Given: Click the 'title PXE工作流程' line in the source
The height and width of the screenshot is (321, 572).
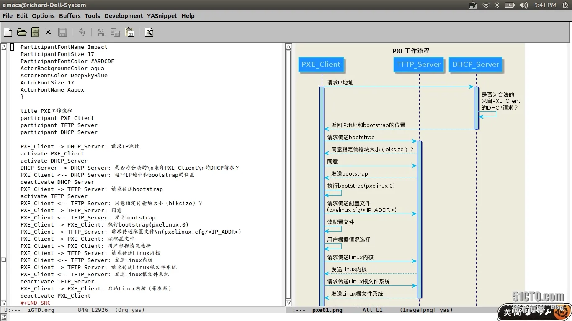Looking at the screenshot, I should tap(46, 111).
